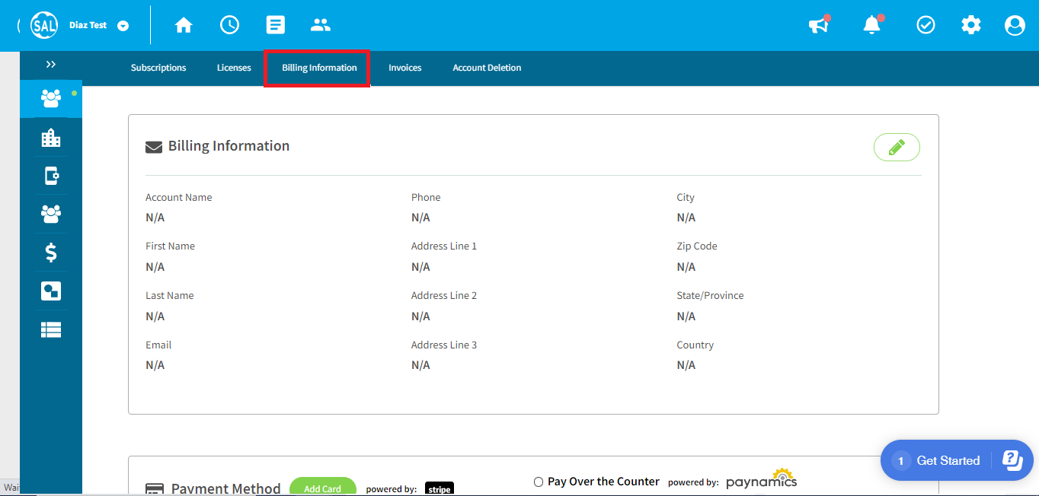Open the dollar sign billing sidebar icon
The height and width of the screenshot is (496, 1039).
[x=51, y=253]
